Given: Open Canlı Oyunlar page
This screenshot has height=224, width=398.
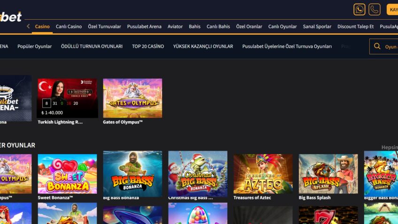Looking at the screenshot, I should click(x=282, y=26).
